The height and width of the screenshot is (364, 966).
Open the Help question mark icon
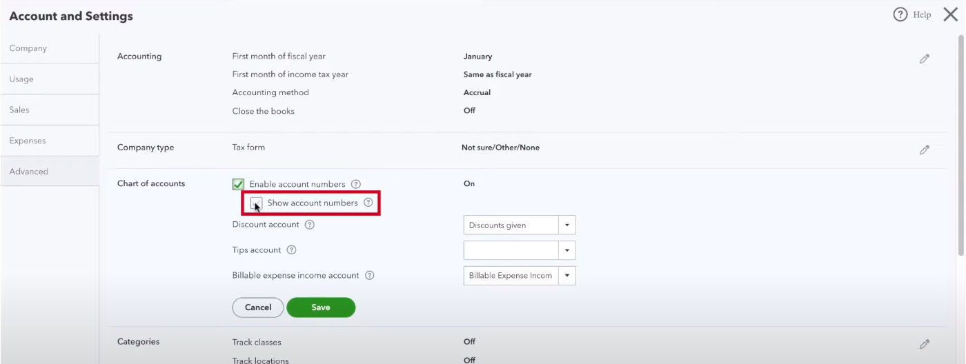pos(900,14)
